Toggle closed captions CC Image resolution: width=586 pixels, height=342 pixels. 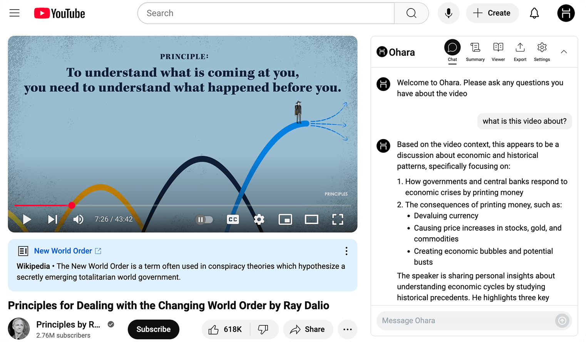point(233,219)
